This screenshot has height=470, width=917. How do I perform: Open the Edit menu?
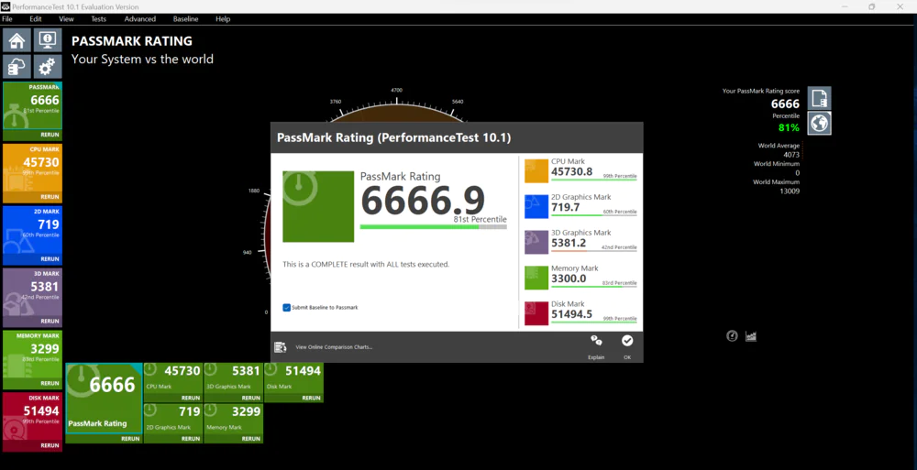pos(36,18)
